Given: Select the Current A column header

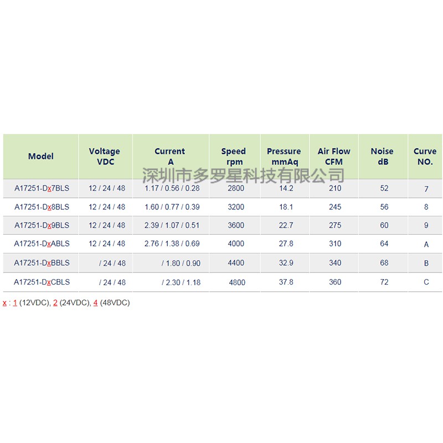Looking at the screenshot, I should (x=170, y=156).
